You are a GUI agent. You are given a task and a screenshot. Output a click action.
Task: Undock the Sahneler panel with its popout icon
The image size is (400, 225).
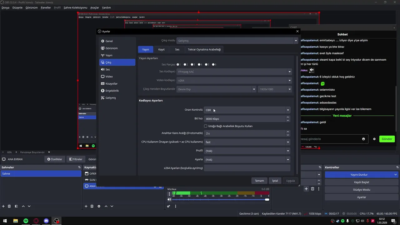pyautogui.click(x=79, y=167)
